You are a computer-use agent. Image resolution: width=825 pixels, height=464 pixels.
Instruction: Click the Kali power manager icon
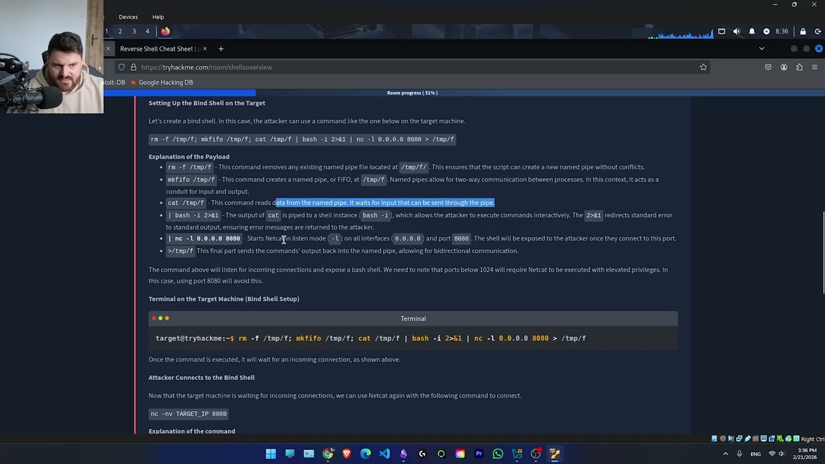tap(766, 31)
